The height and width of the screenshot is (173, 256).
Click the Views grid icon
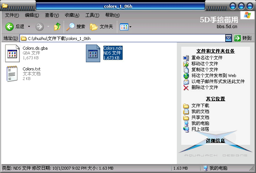point(124,27)
